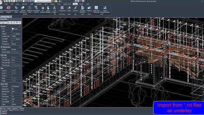Click the Linetype scale 1.0000 value
The width and height of the screenshot is (204, 115).
(16, 36)
